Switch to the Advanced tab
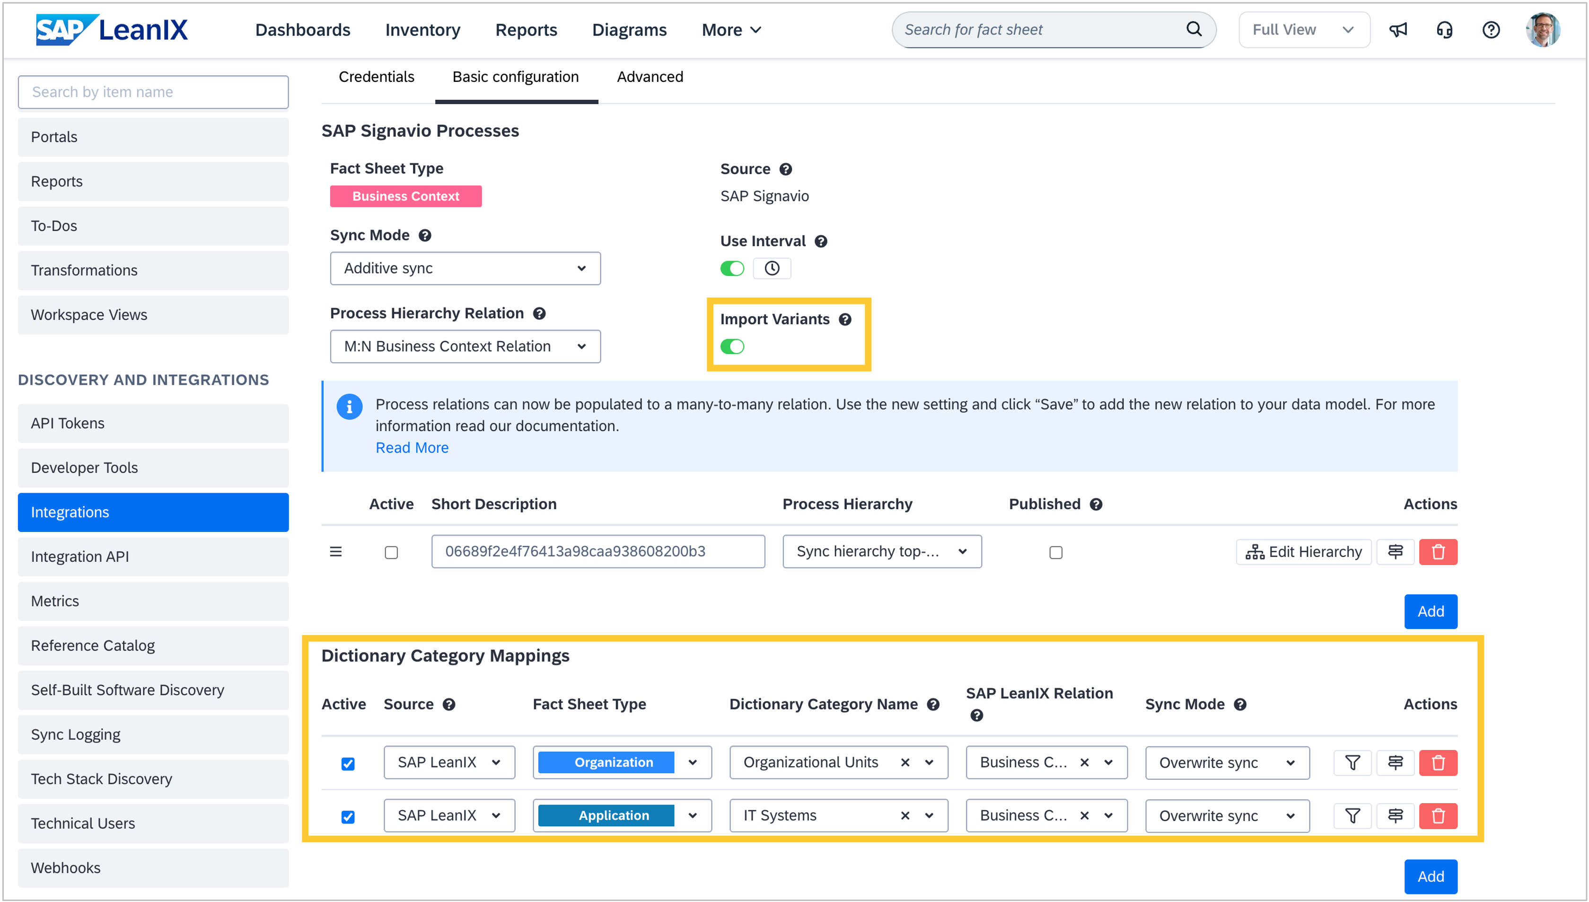Image resolution: width=1589 pixels, height=902 pixels. (x=650, y=77)
